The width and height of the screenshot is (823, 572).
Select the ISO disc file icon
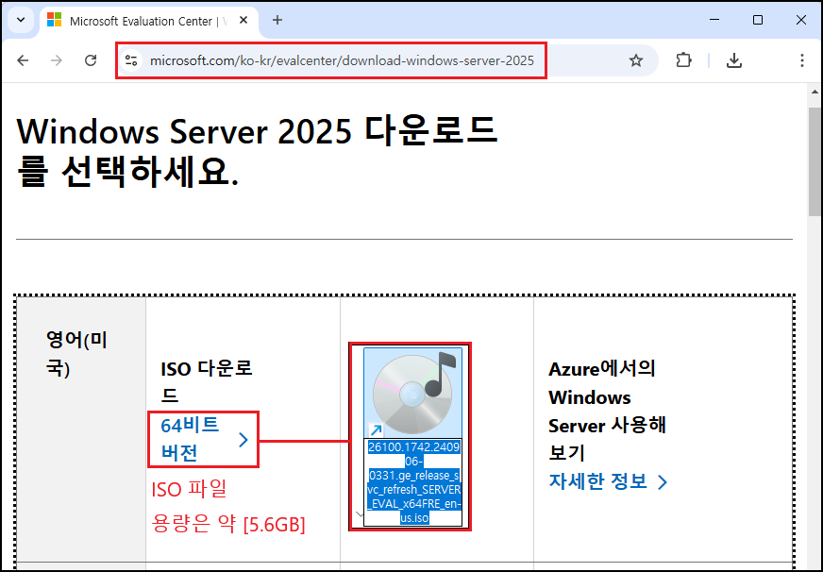[413, 393]
